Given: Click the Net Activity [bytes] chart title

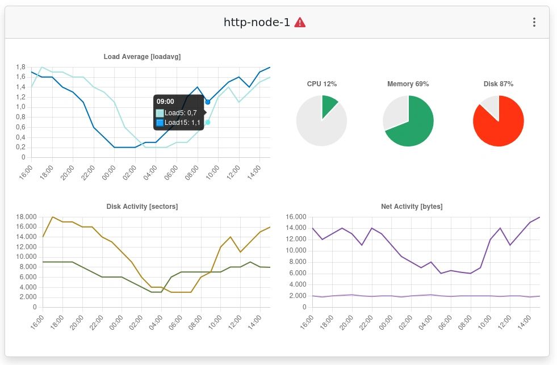Looking at the screenshot, I should (x=412, y=206).
